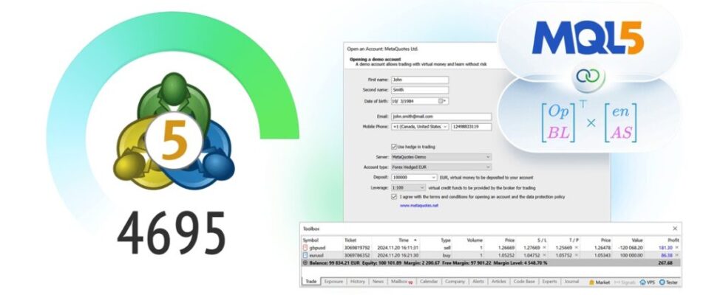Open the Mailbox tab
Image resolution: width=723 pixels, height=295 pixels.
401,282
